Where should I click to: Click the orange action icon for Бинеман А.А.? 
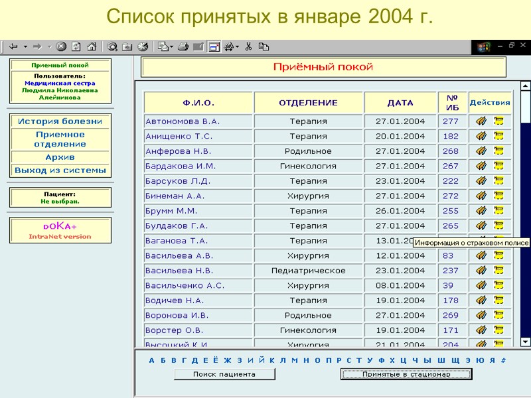point(481,195)
